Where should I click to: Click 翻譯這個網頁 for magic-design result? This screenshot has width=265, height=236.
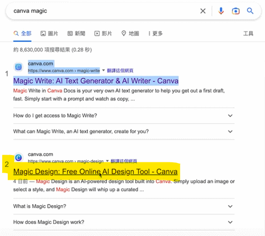coord(124,161)
